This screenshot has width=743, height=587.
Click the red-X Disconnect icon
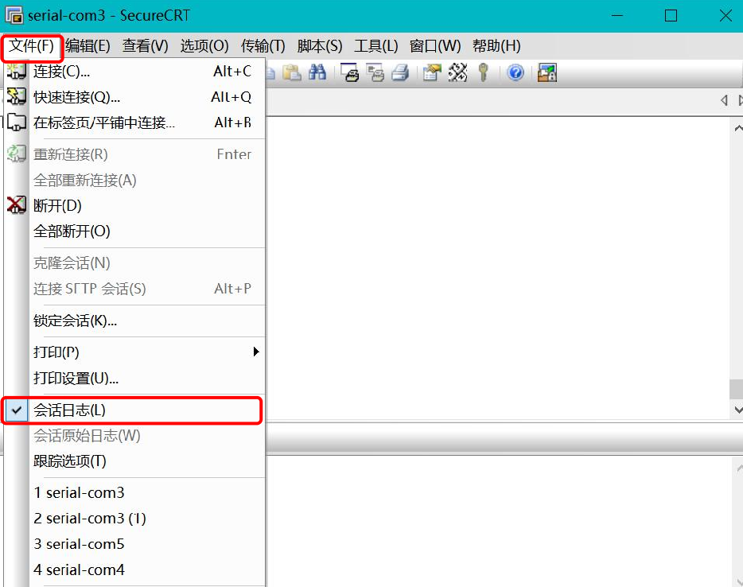pyautogui.click(x=16, y=205)
